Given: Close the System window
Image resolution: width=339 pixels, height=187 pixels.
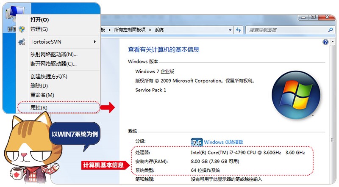Looking at the screenshot, I should (327, 17).
